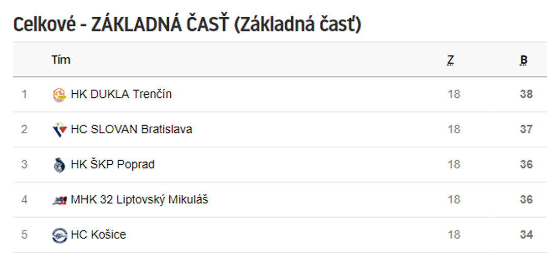Open the HC SLOVAN Bratislava team link
The height and width of the screenshot is (257, 547).
[x=131, y=129]
